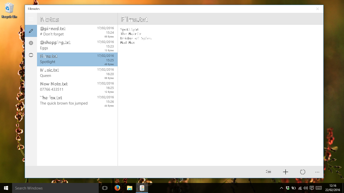Image resolution: width=344 pixels, height=193 pixels.
Task: Click the 16:25 time on New Note.txt
Action: coord(110,88)
